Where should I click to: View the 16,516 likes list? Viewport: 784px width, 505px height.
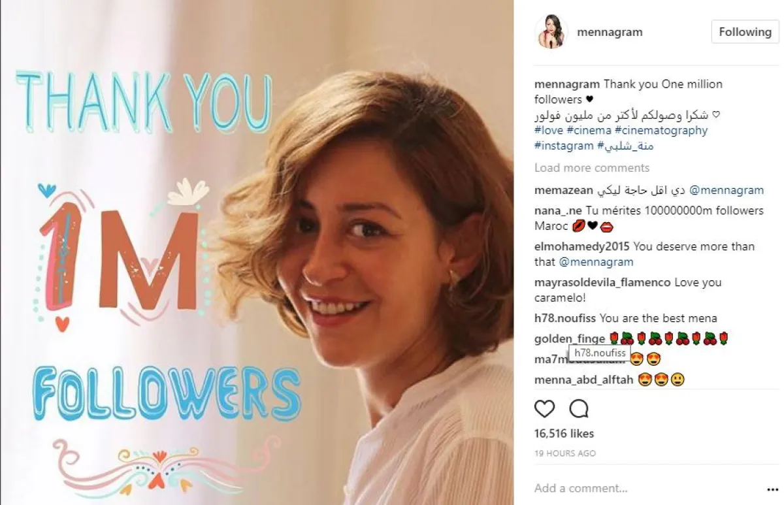point(564,434)
